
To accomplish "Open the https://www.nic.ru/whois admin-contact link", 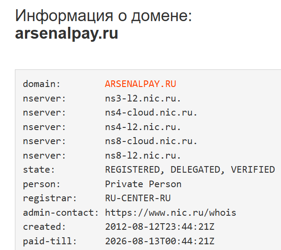I will (x=171, y=213).
